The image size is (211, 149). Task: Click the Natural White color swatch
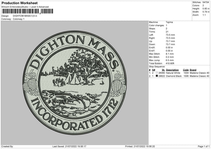(157, 73)
